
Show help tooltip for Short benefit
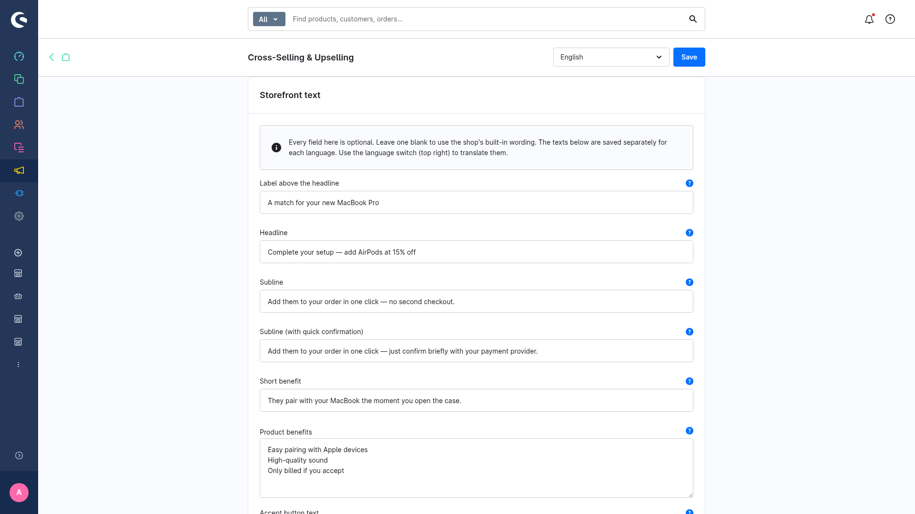(690, 381)
